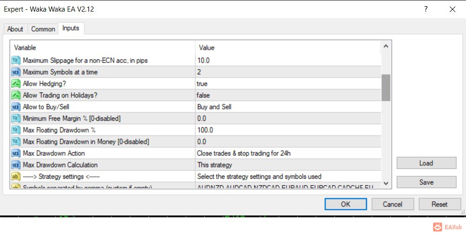The width and height of the screenshot is (466, 234).
Task: Click the Save button
Action: 426,182
